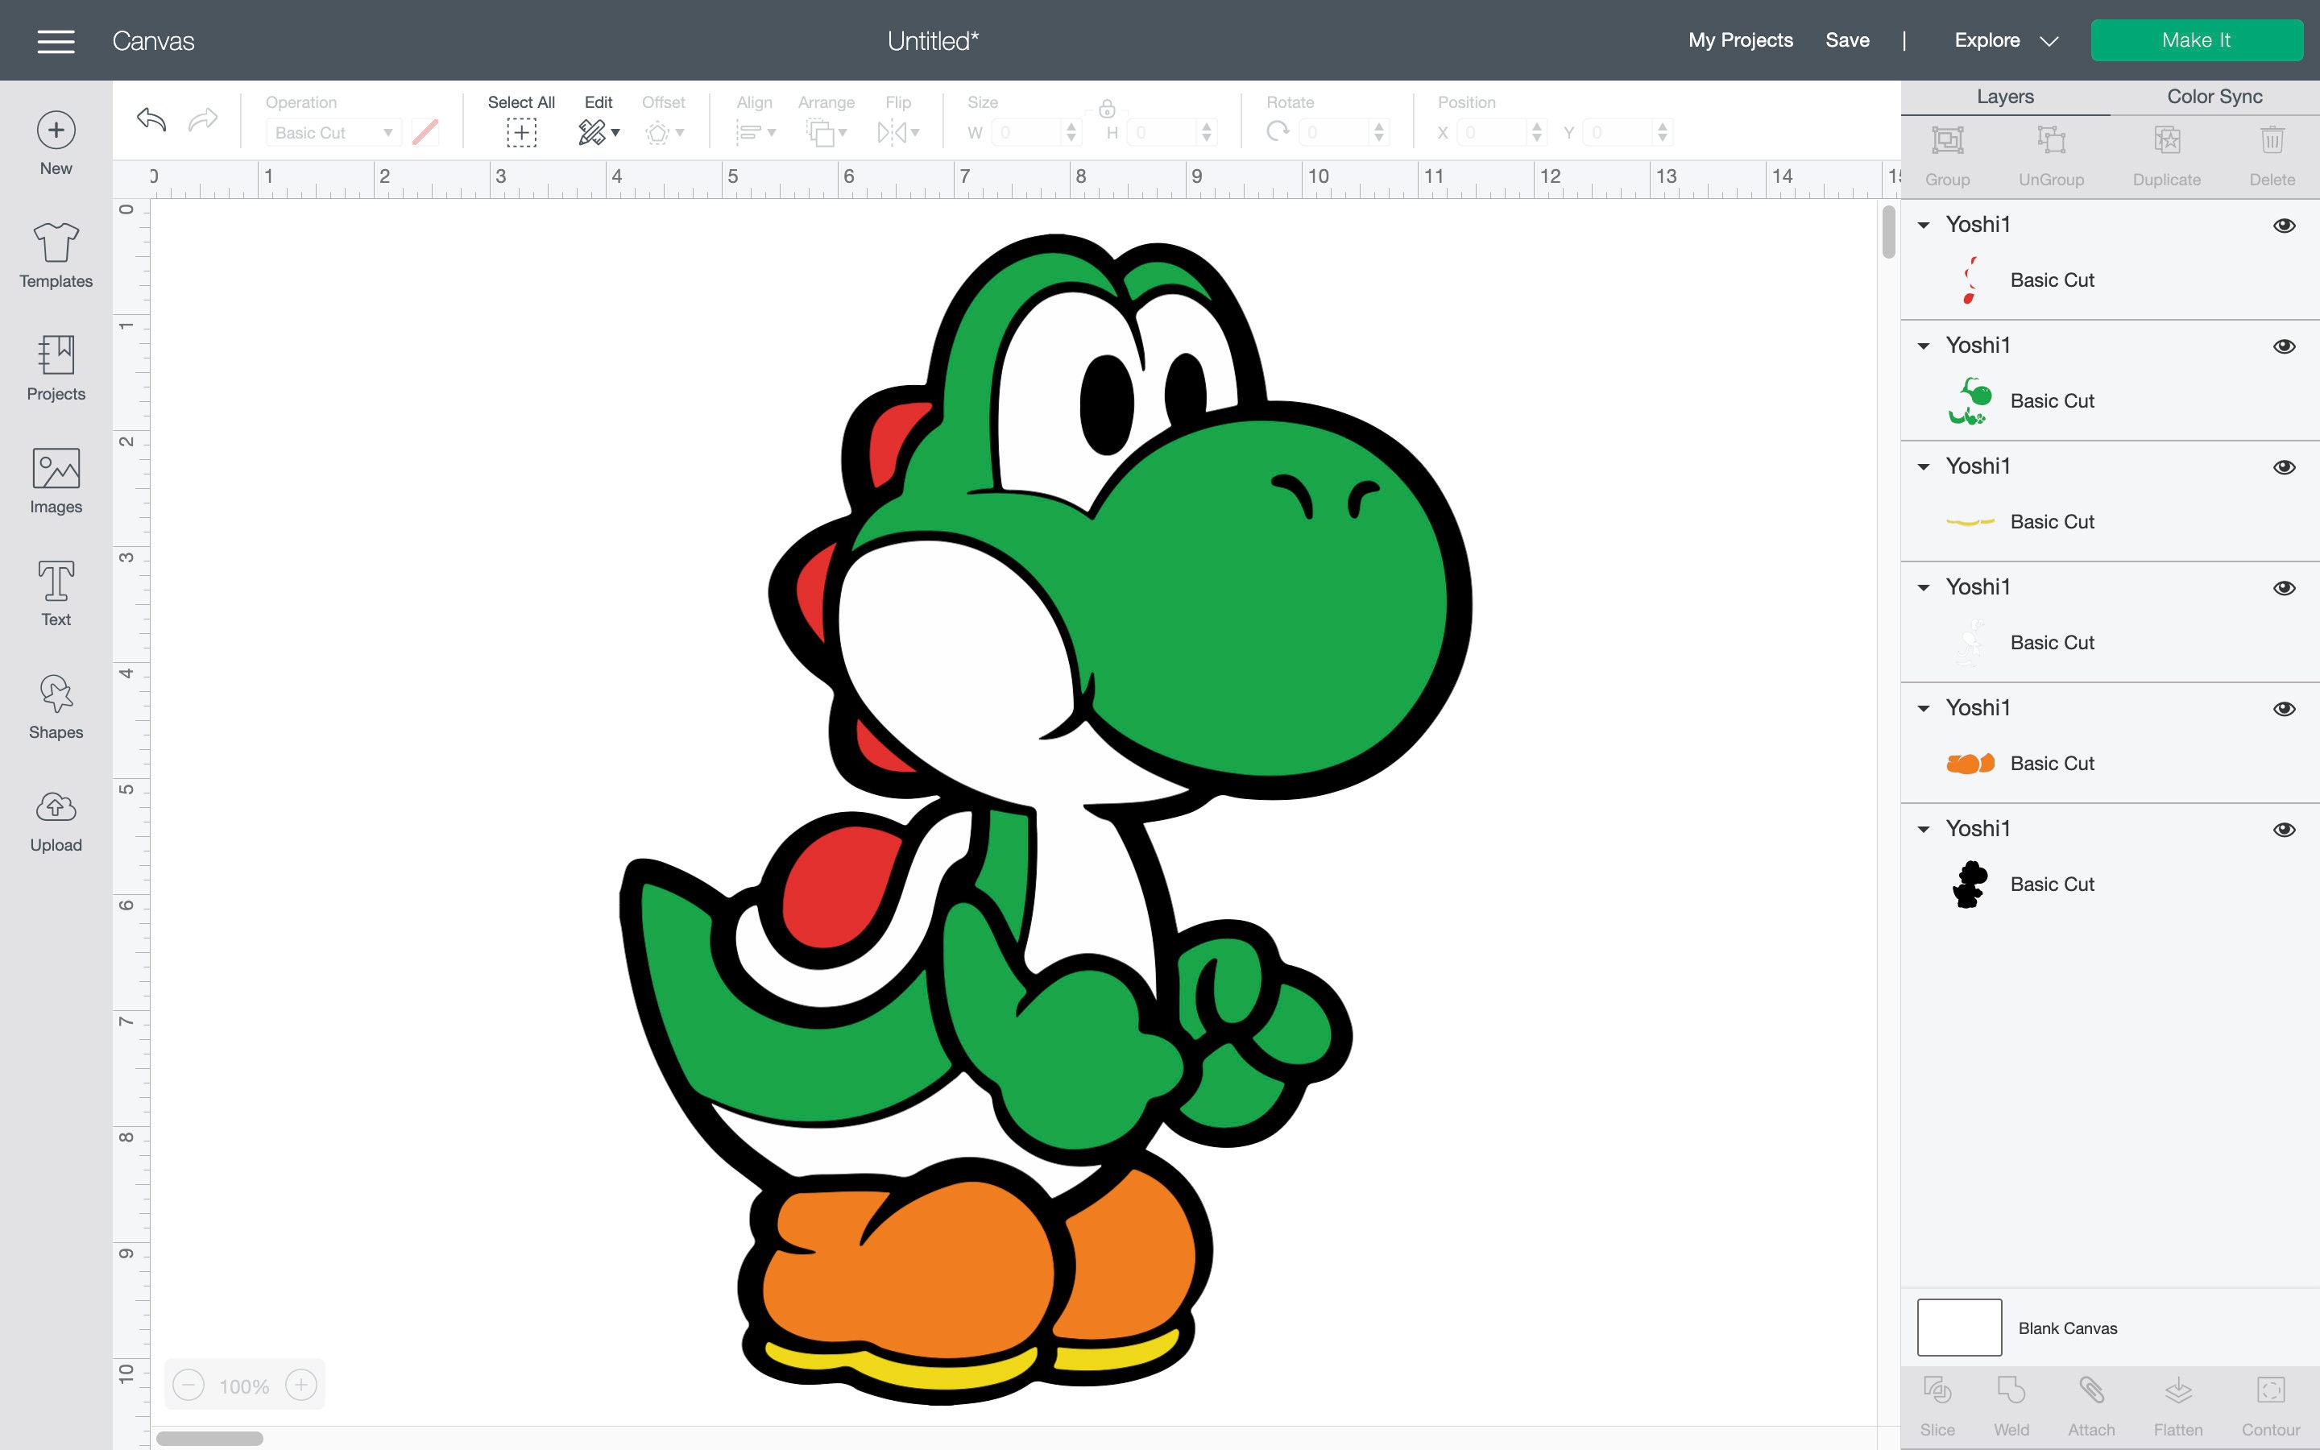Screen dimensions: 2320x1450
Task: Switch to the Color Sync tab
Action: point(2214,97)
